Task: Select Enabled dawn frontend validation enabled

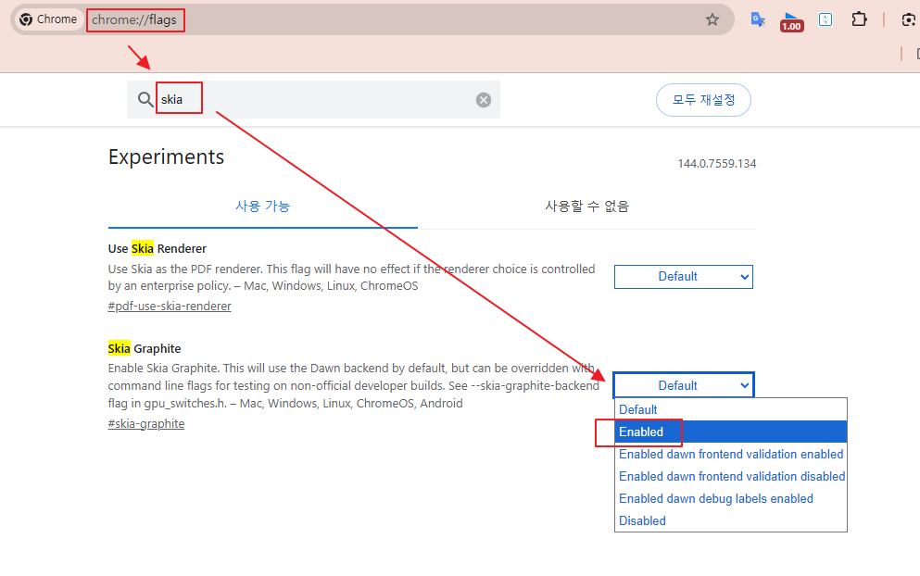Action: point(730,454)
